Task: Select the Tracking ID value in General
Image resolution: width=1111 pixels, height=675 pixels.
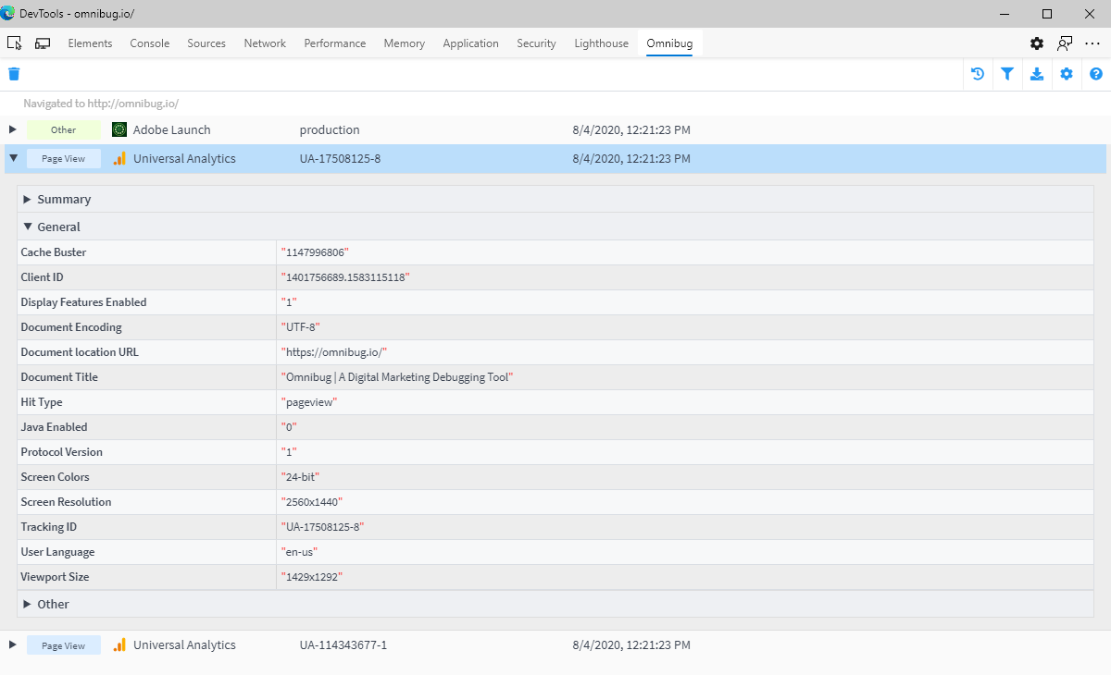Action: [322, 527]
